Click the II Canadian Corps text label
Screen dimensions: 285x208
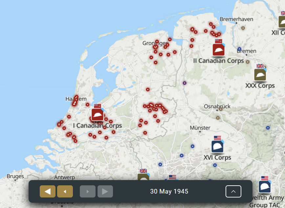click(218, 60)
